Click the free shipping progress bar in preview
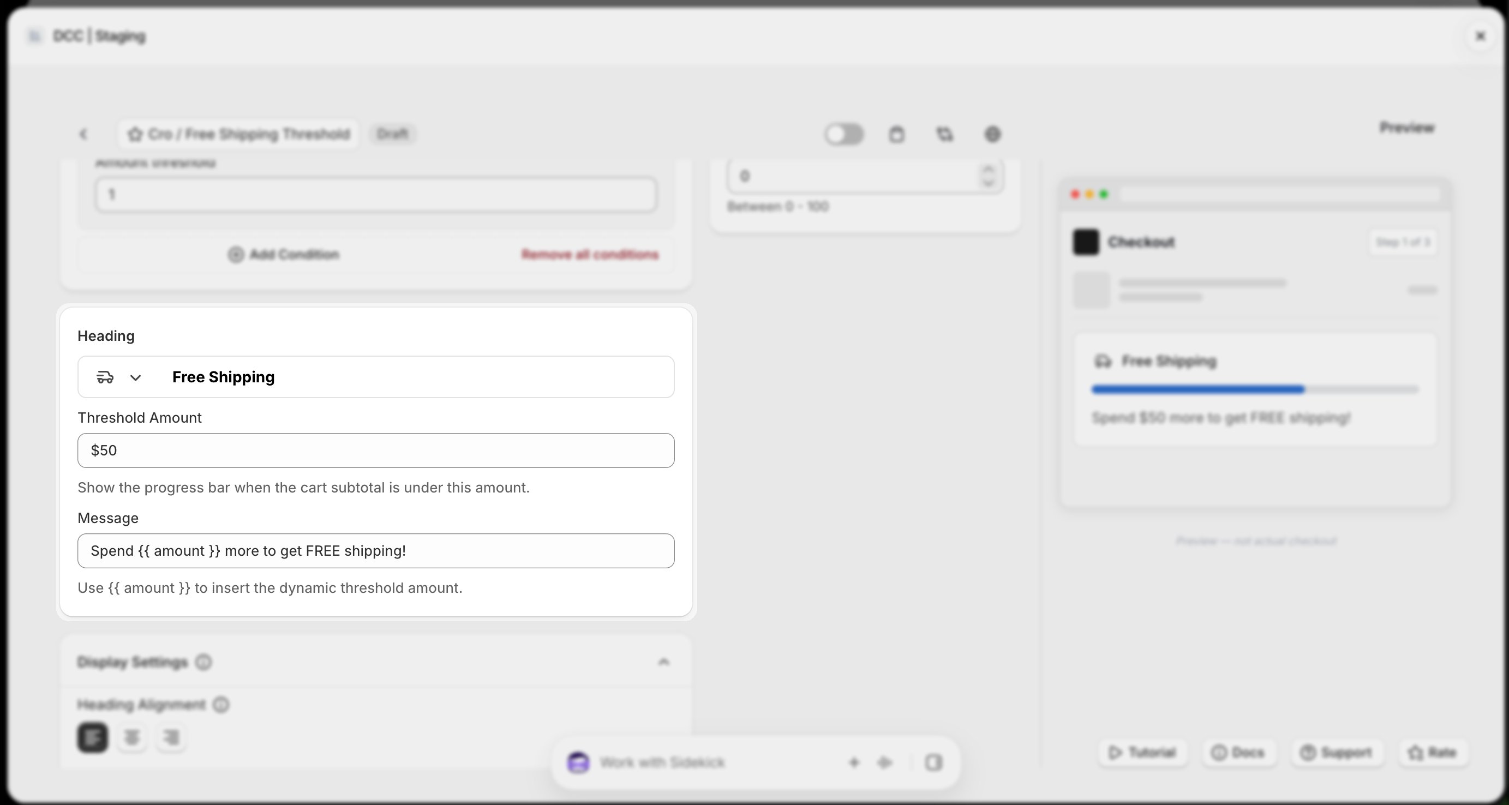1509x805 pixels. [1255, 389]
